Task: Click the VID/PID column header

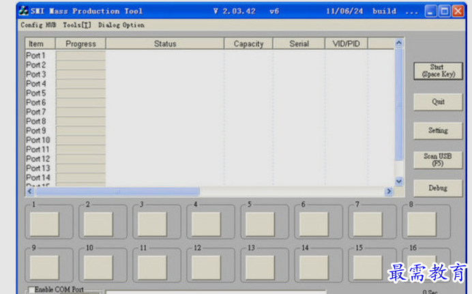Action: [346, 44]
